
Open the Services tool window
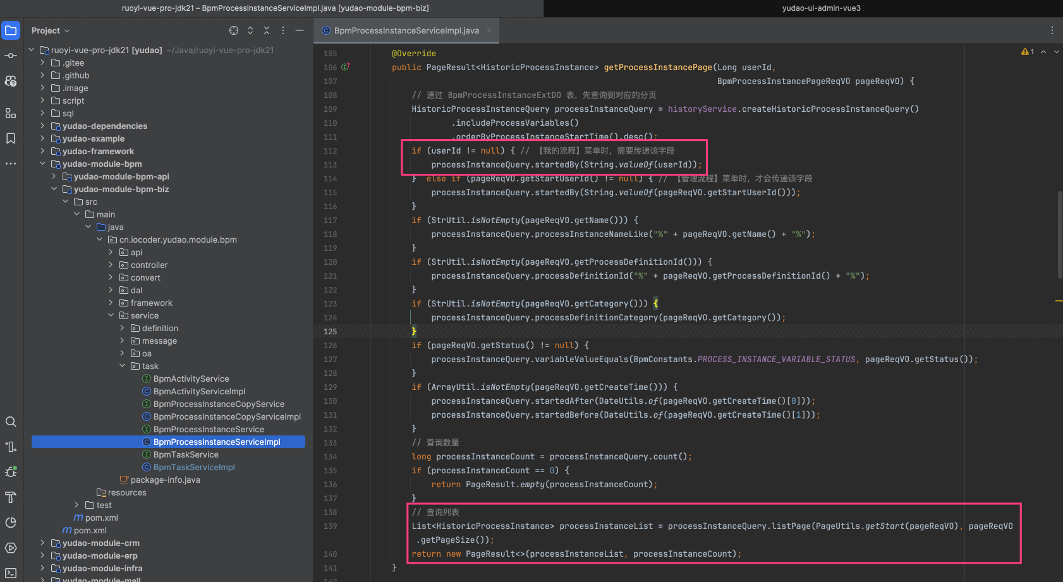point(11,548)
